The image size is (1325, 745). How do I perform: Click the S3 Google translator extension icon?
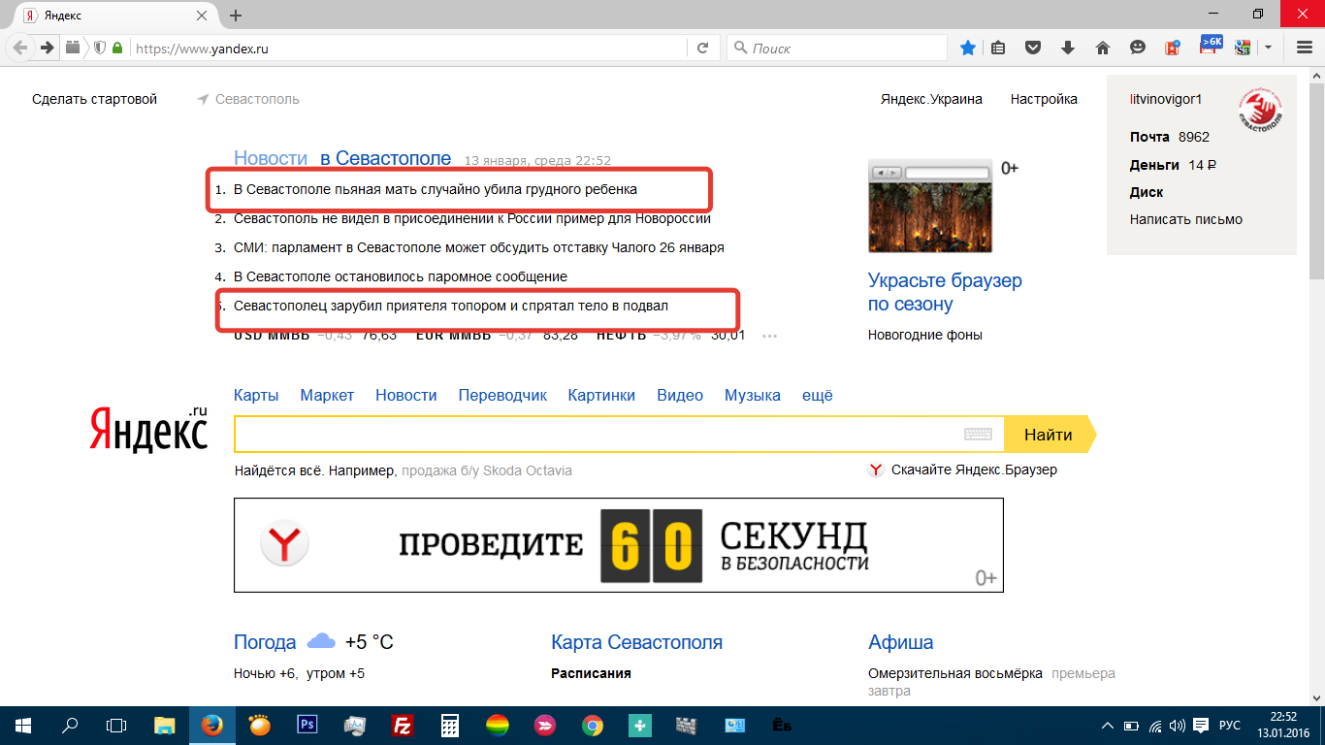[1243, 48]
